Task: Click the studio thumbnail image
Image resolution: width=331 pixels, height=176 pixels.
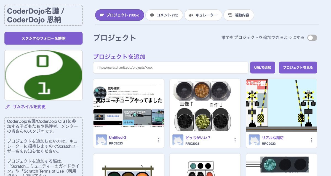Action: pyautogui.click(x=44, y=75)
